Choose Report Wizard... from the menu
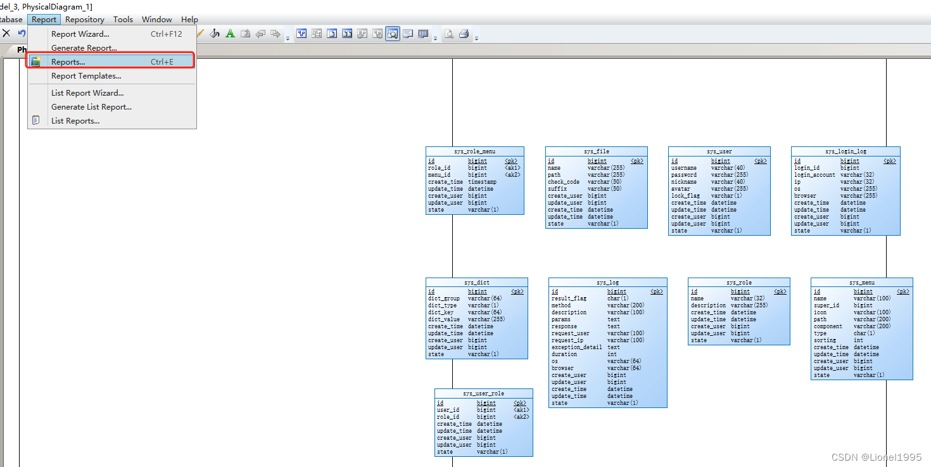 tap(112, 34)
